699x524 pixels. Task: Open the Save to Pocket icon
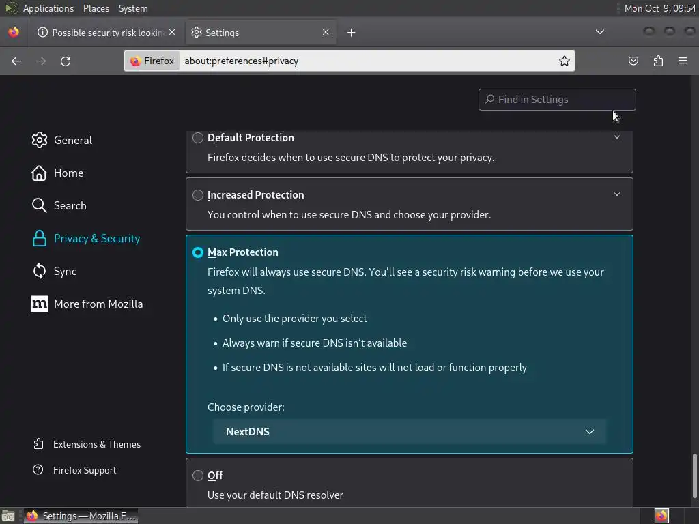point(633,61)
